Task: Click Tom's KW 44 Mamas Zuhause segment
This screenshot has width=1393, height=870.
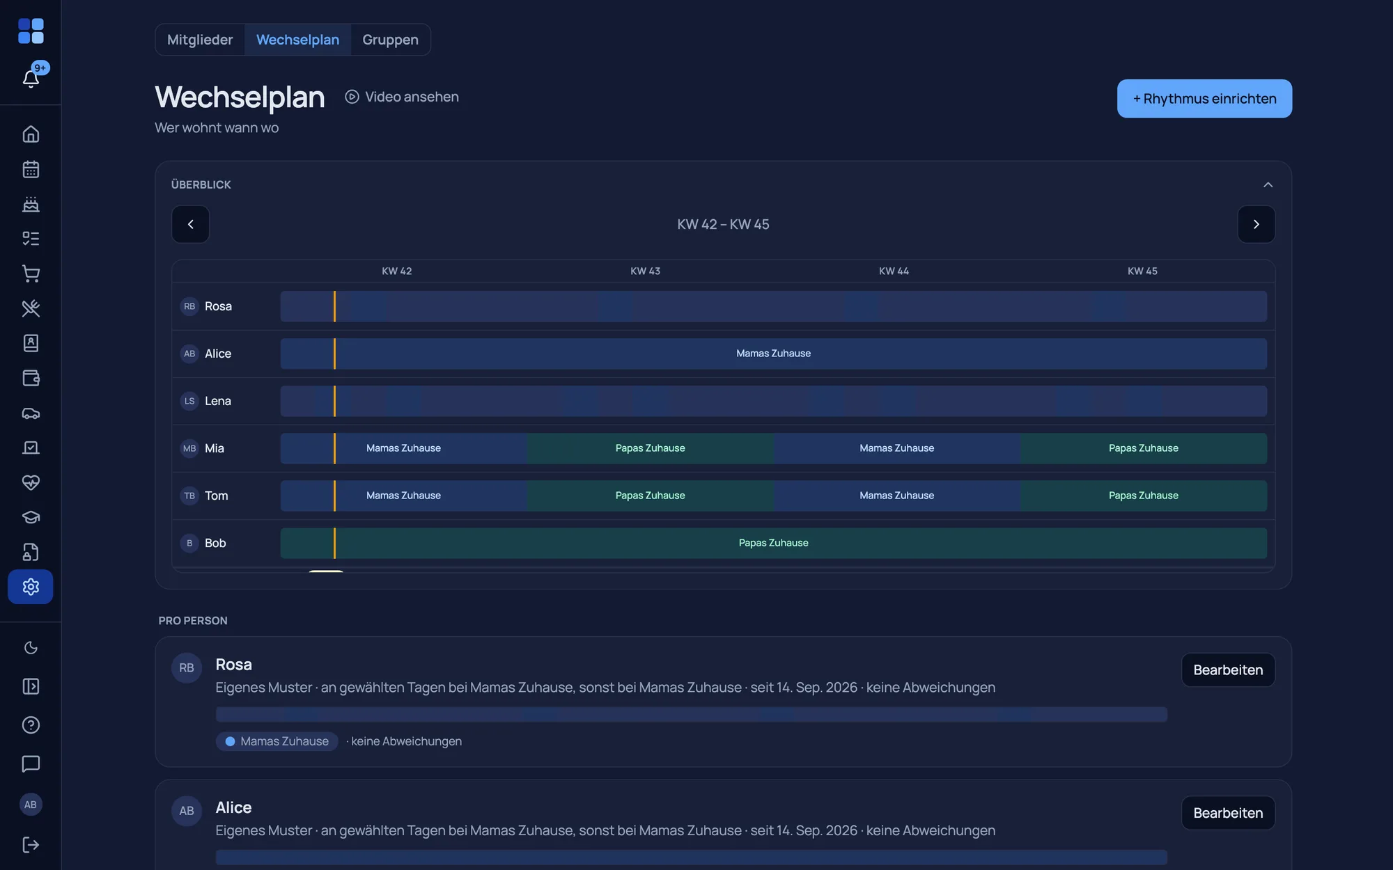Action: pyautogui.click(x=896, y=496)
